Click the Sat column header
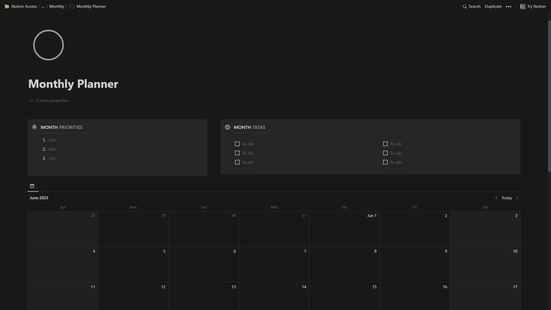This screenshot has height=310, width=551. [485, 207]
